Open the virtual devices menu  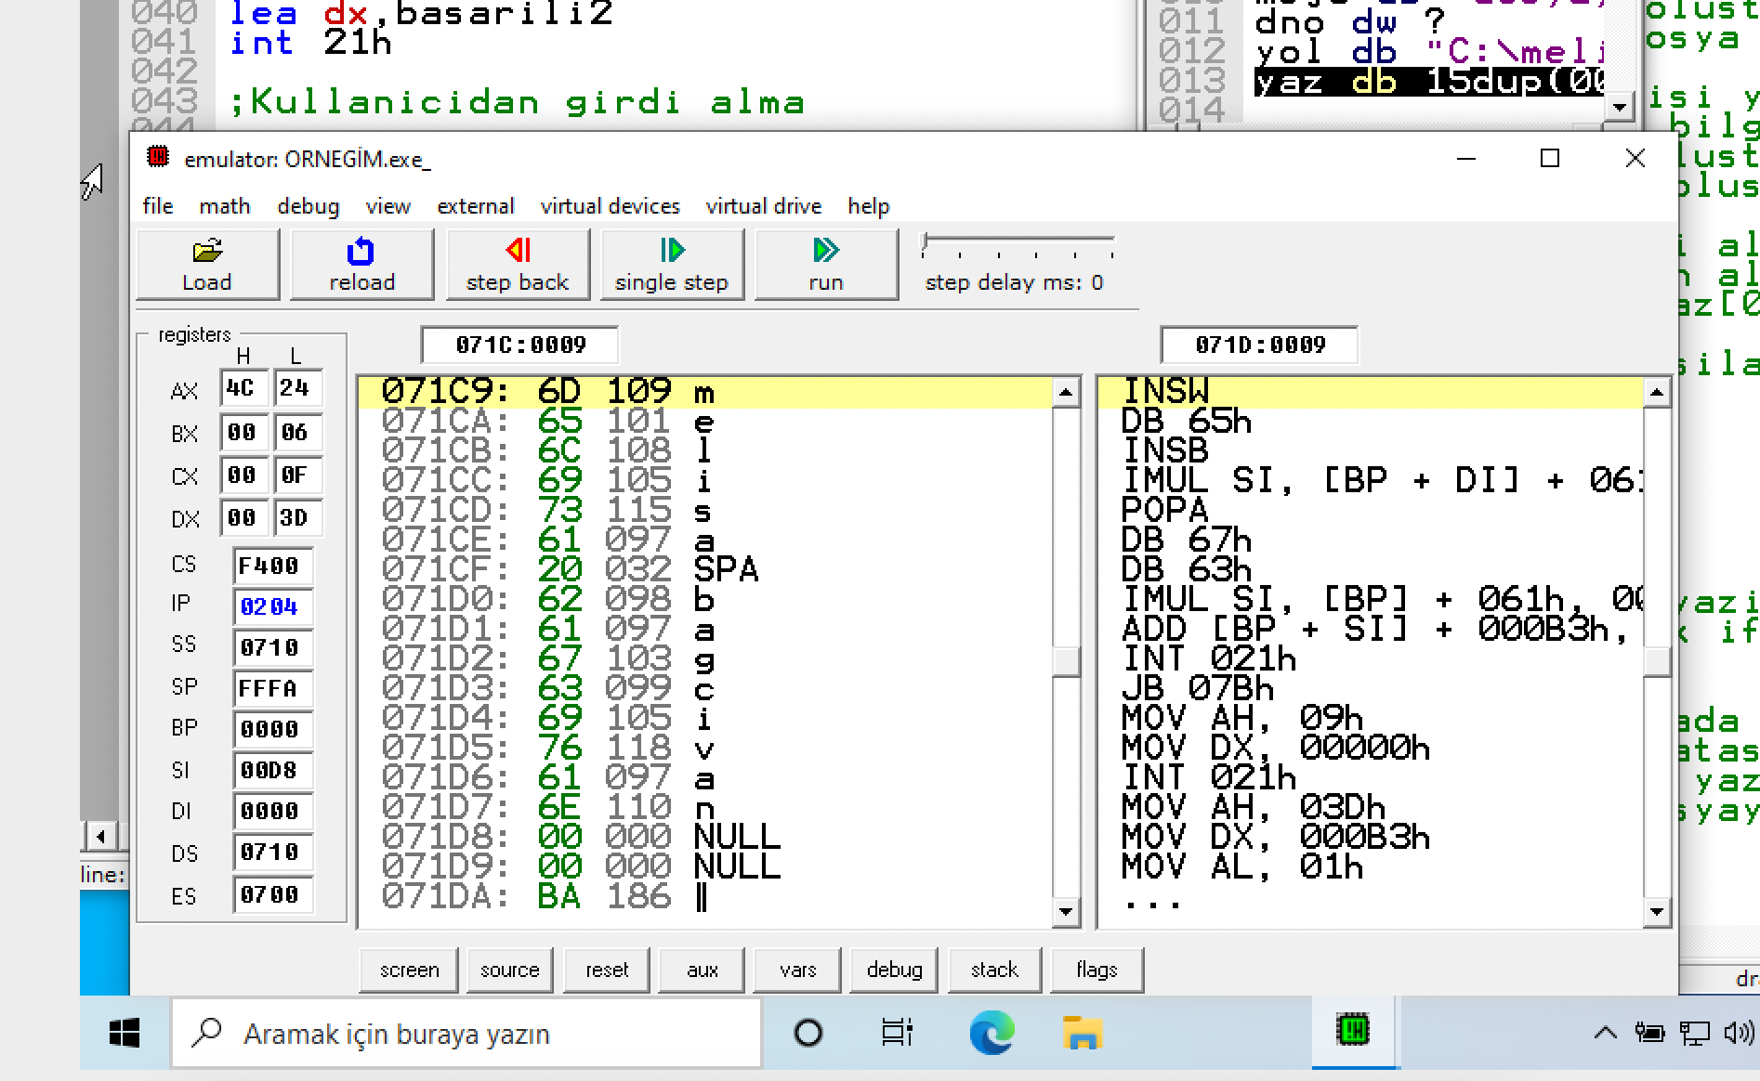tap(610, 206)
